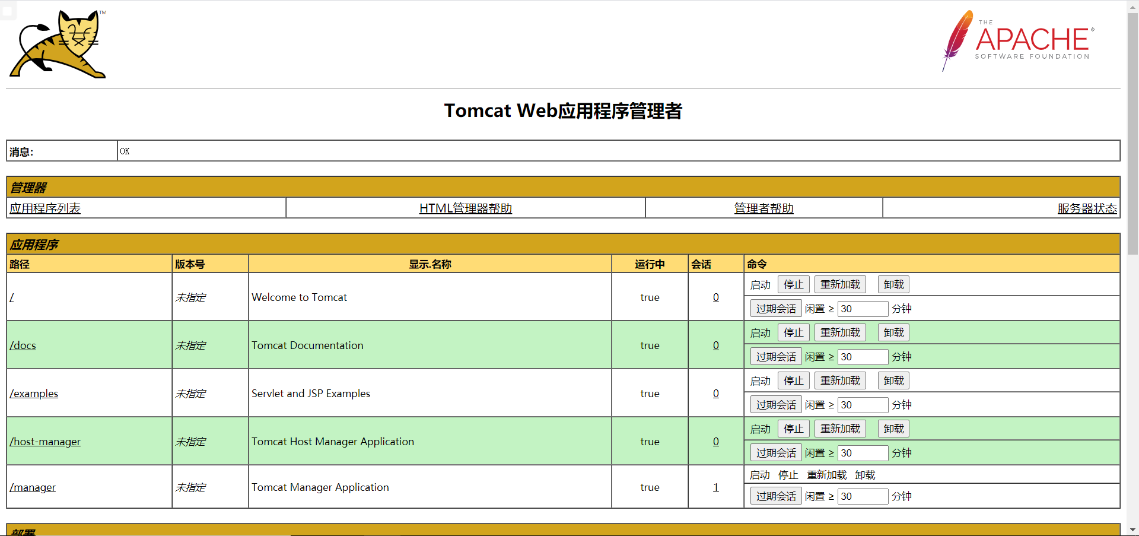
Task: Click session count 0 for root application
Action: pos(716,297)
